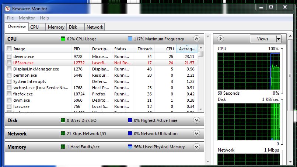Click PID 12732 cell

[x=79, y=63]
